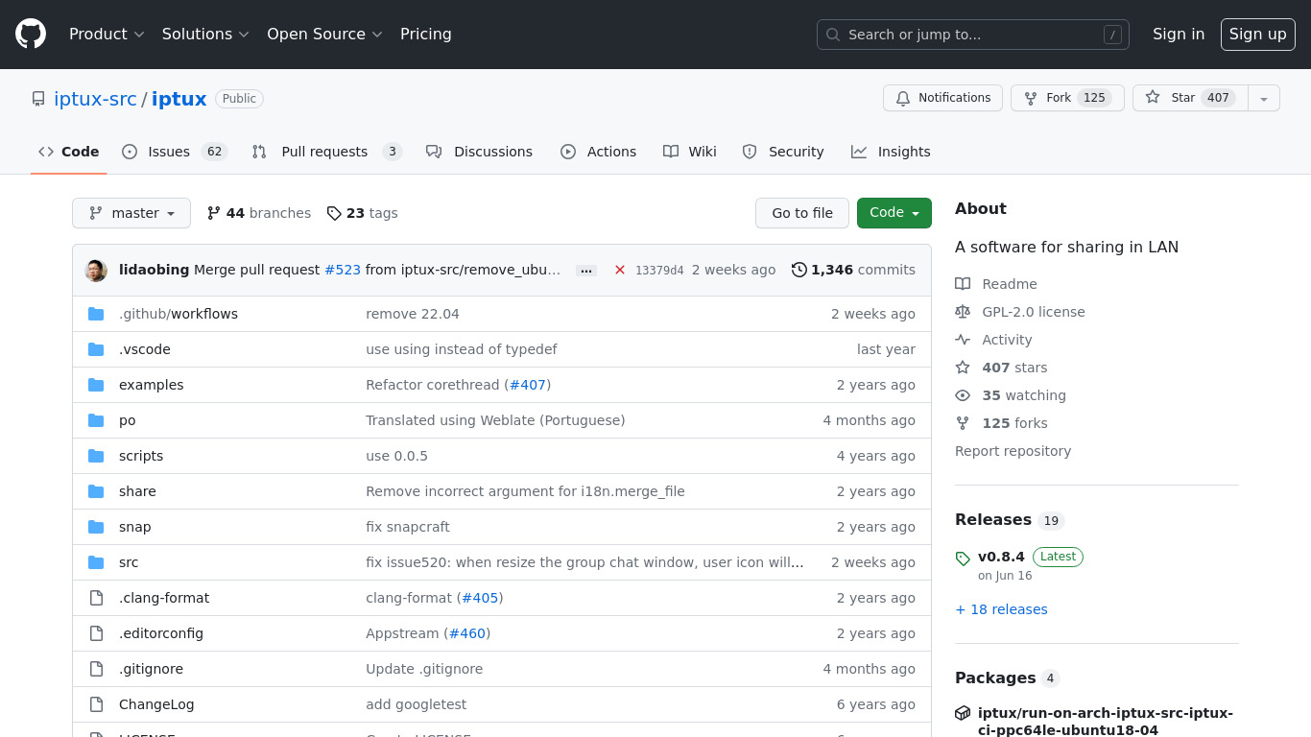
Task: Open the Product menu dropdown
Action: (x=107, y=35)
